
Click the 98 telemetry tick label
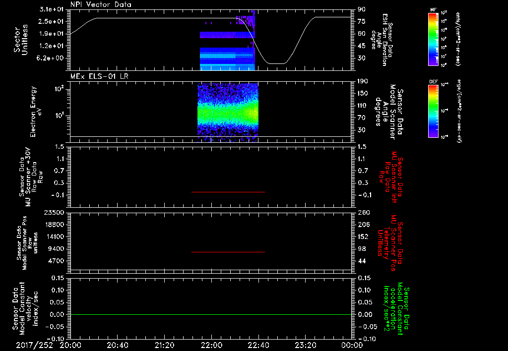[x=362, y=249]
